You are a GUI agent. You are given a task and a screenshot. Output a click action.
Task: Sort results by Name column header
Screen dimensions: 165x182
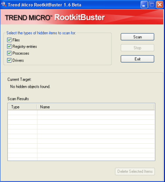tap(96, 107)
